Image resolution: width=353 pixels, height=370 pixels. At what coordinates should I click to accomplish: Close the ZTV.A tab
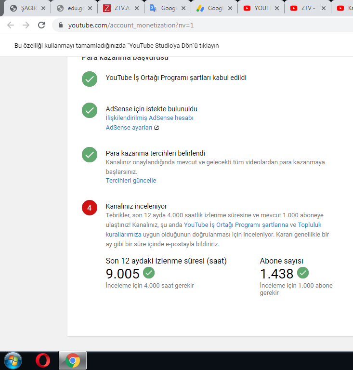137,8
